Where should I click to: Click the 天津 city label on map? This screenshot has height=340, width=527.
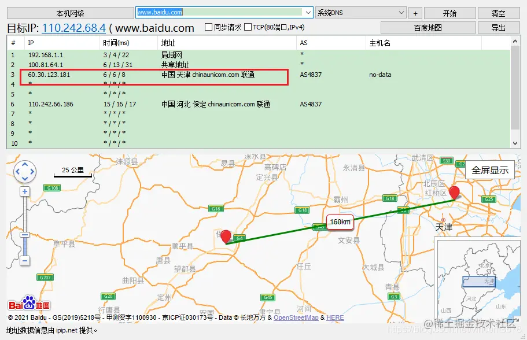(444, 227)
